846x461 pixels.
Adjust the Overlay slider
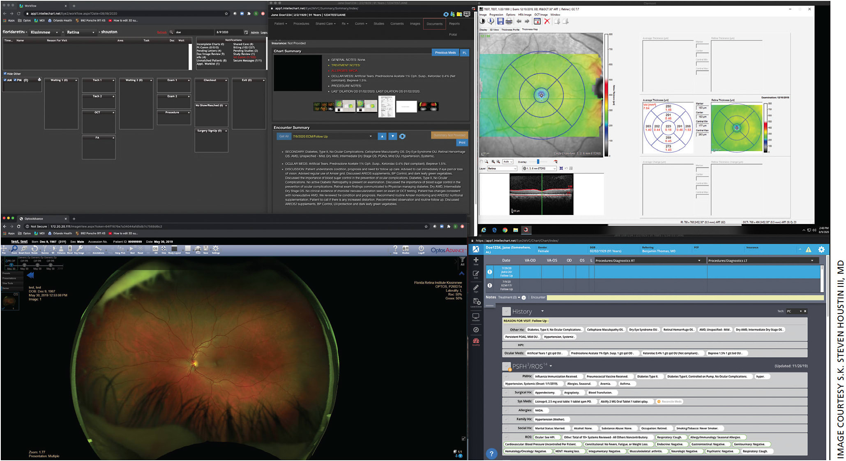[538, 162]
